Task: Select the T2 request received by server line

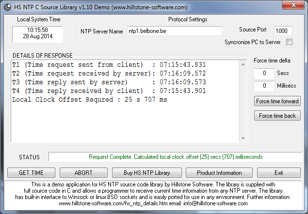Action: (x=109, y=74)
